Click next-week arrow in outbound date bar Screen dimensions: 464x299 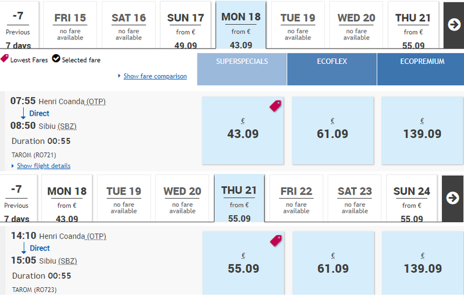[454, 25]
